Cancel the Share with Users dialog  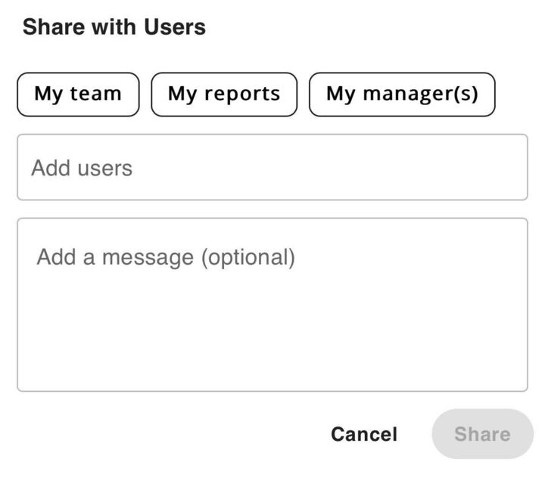(363, 434)
